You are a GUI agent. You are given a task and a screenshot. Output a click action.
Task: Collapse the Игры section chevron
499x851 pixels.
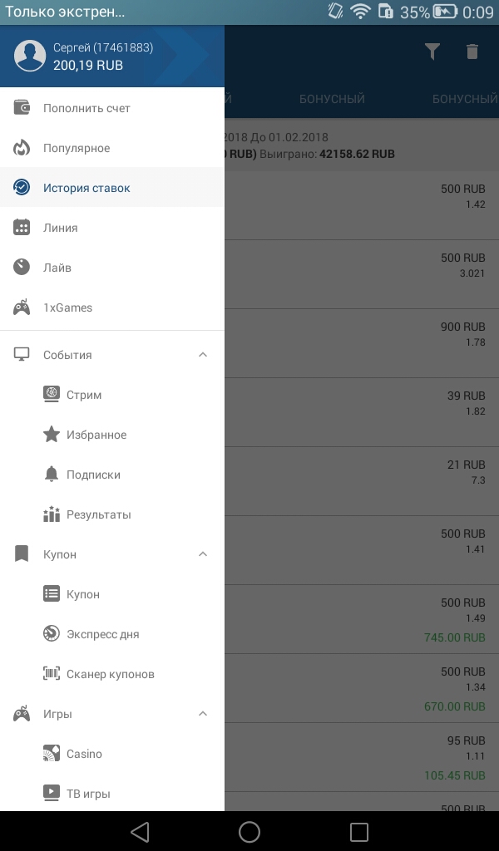point(203,714)
